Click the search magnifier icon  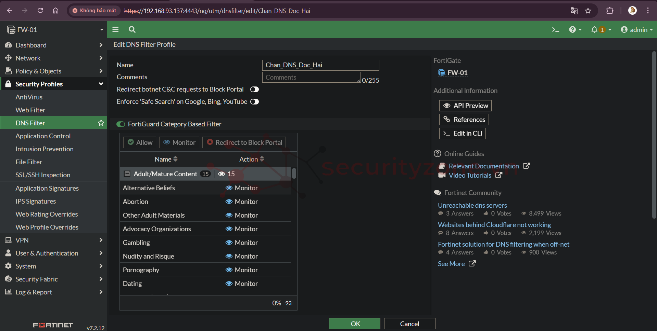click(132, 30)
